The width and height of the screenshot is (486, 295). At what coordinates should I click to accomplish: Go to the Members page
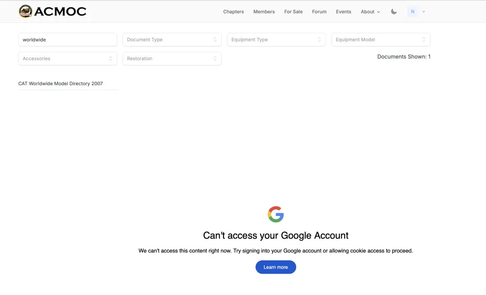point(264,11)
